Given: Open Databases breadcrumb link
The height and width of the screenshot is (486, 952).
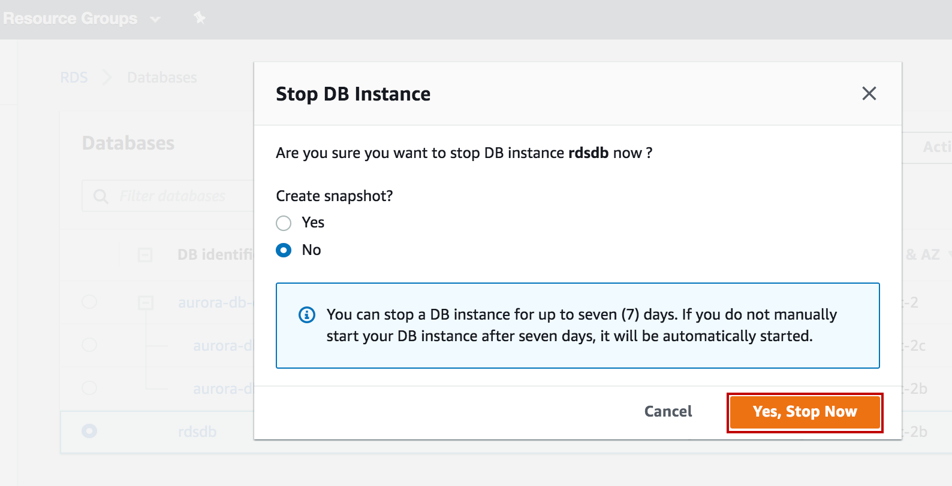Looking at the screenshot, I should tap(162, 77).
